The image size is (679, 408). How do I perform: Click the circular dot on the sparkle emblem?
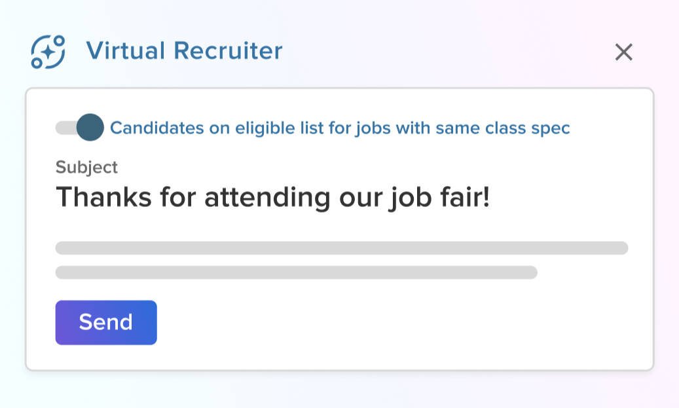[60, 41]
